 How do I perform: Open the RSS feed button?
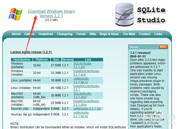pos(163,47)
